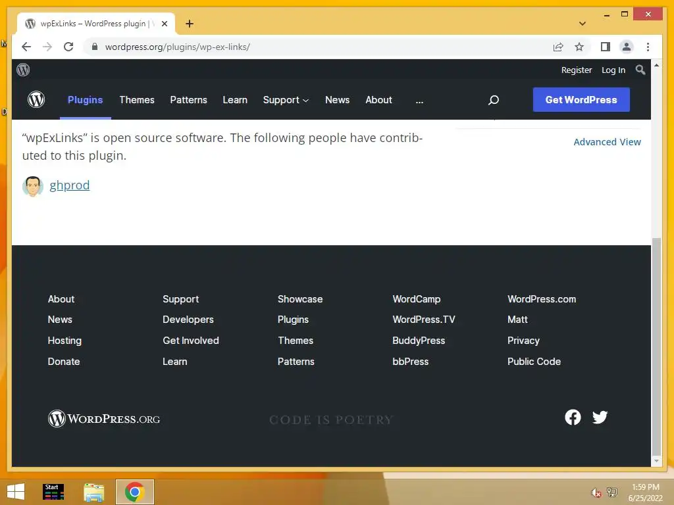The height and width of the screenshot is (505, 674).
Task: Open the footer bbPress link
Action: 411,362
